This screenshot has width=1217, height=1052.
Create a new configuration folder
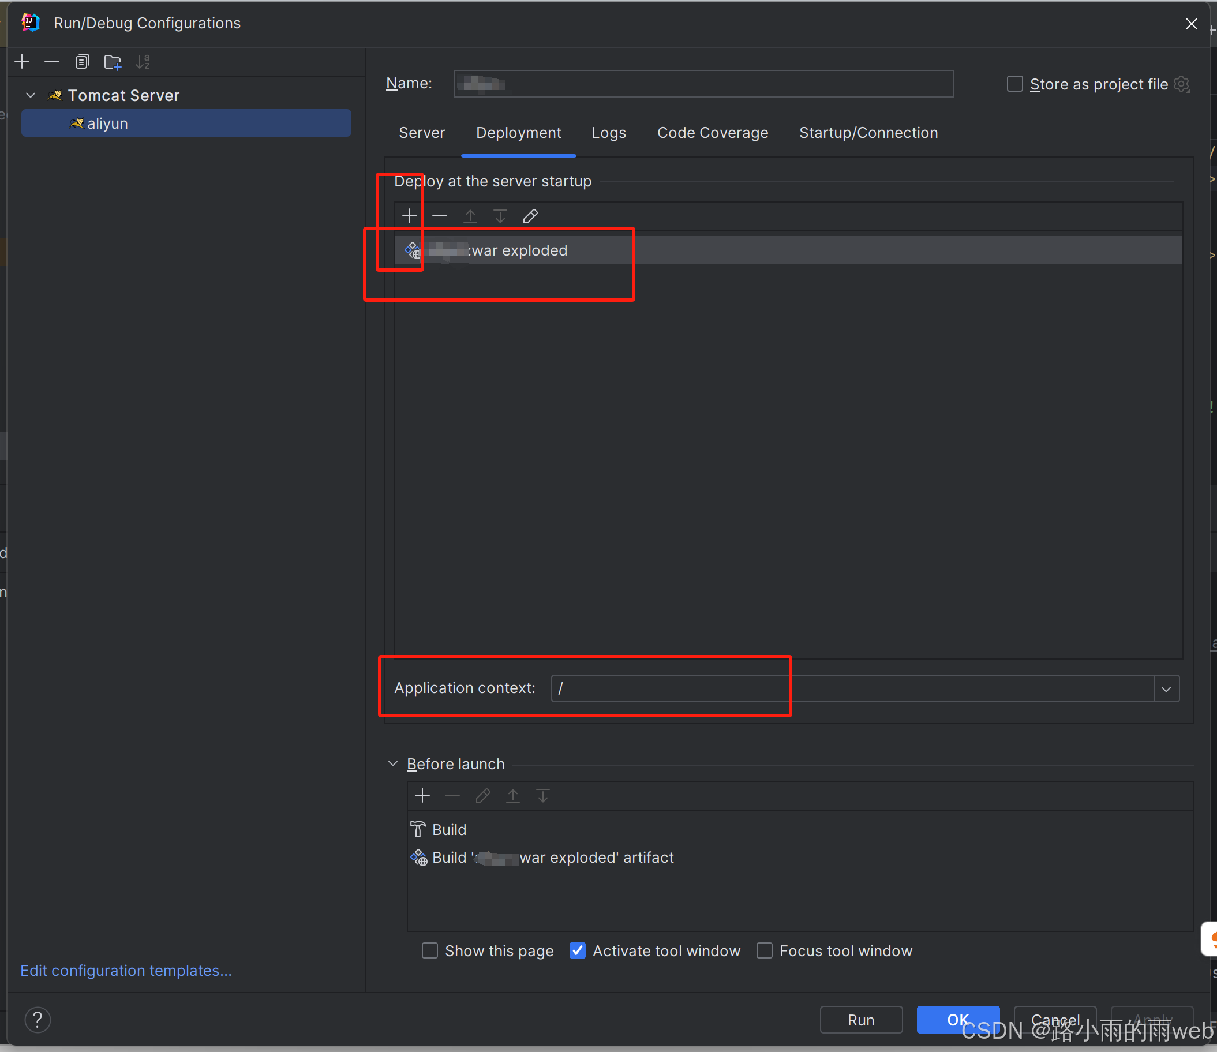pos(112,62)
